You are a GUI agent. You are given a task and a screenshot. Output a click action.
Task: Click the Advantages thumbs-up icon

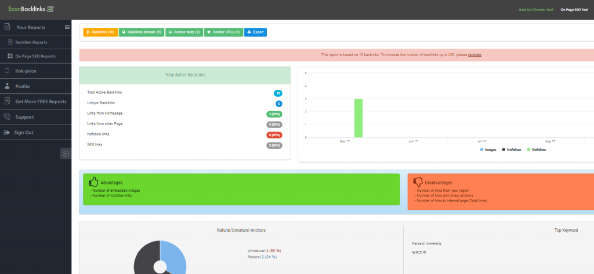[x=93, y=182]
